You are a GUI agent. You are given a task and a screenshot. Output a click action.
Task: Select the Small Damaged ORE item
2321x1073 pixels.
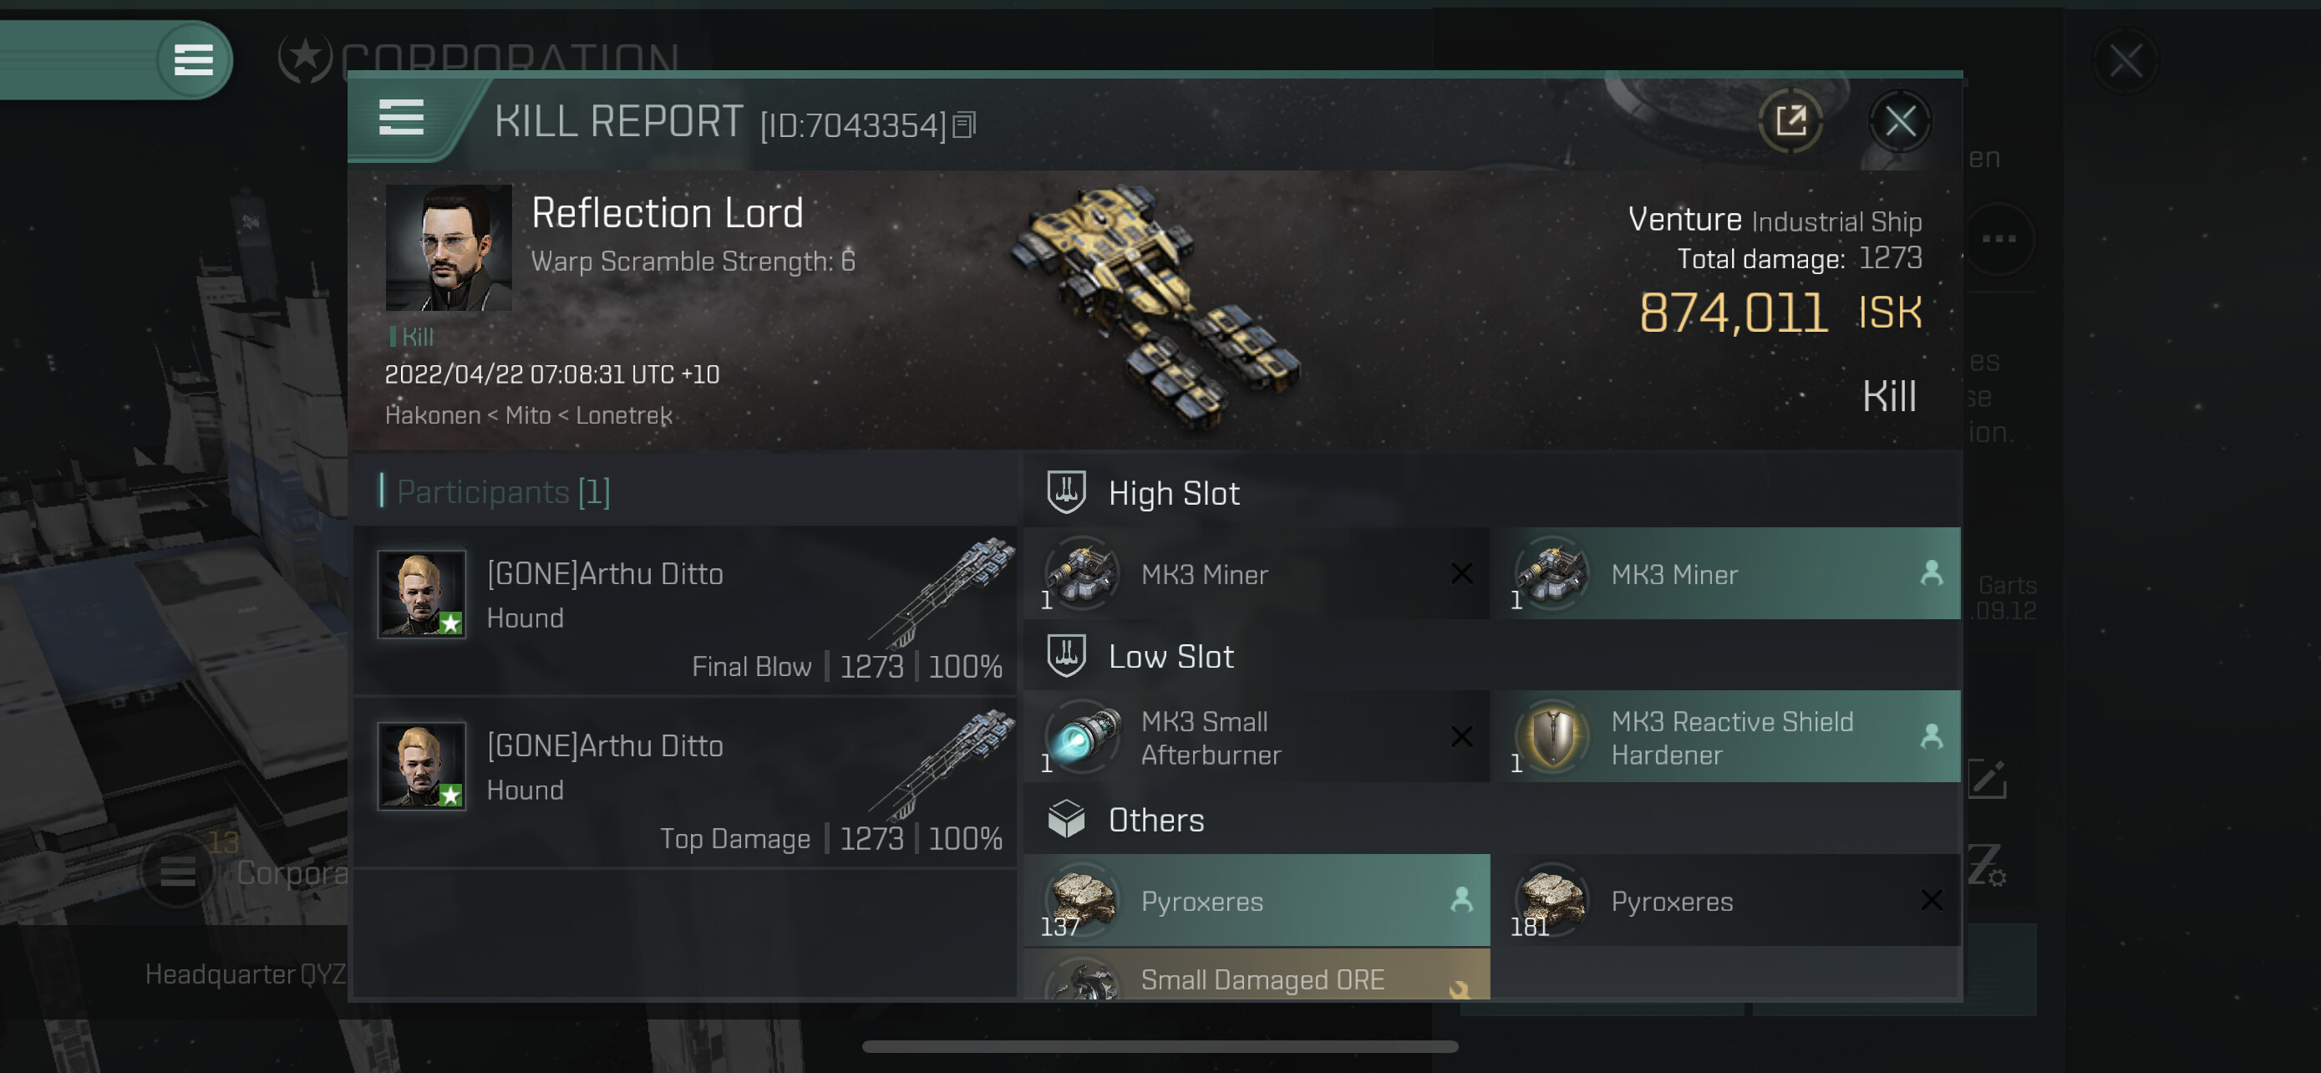[x=1256, y=977]
